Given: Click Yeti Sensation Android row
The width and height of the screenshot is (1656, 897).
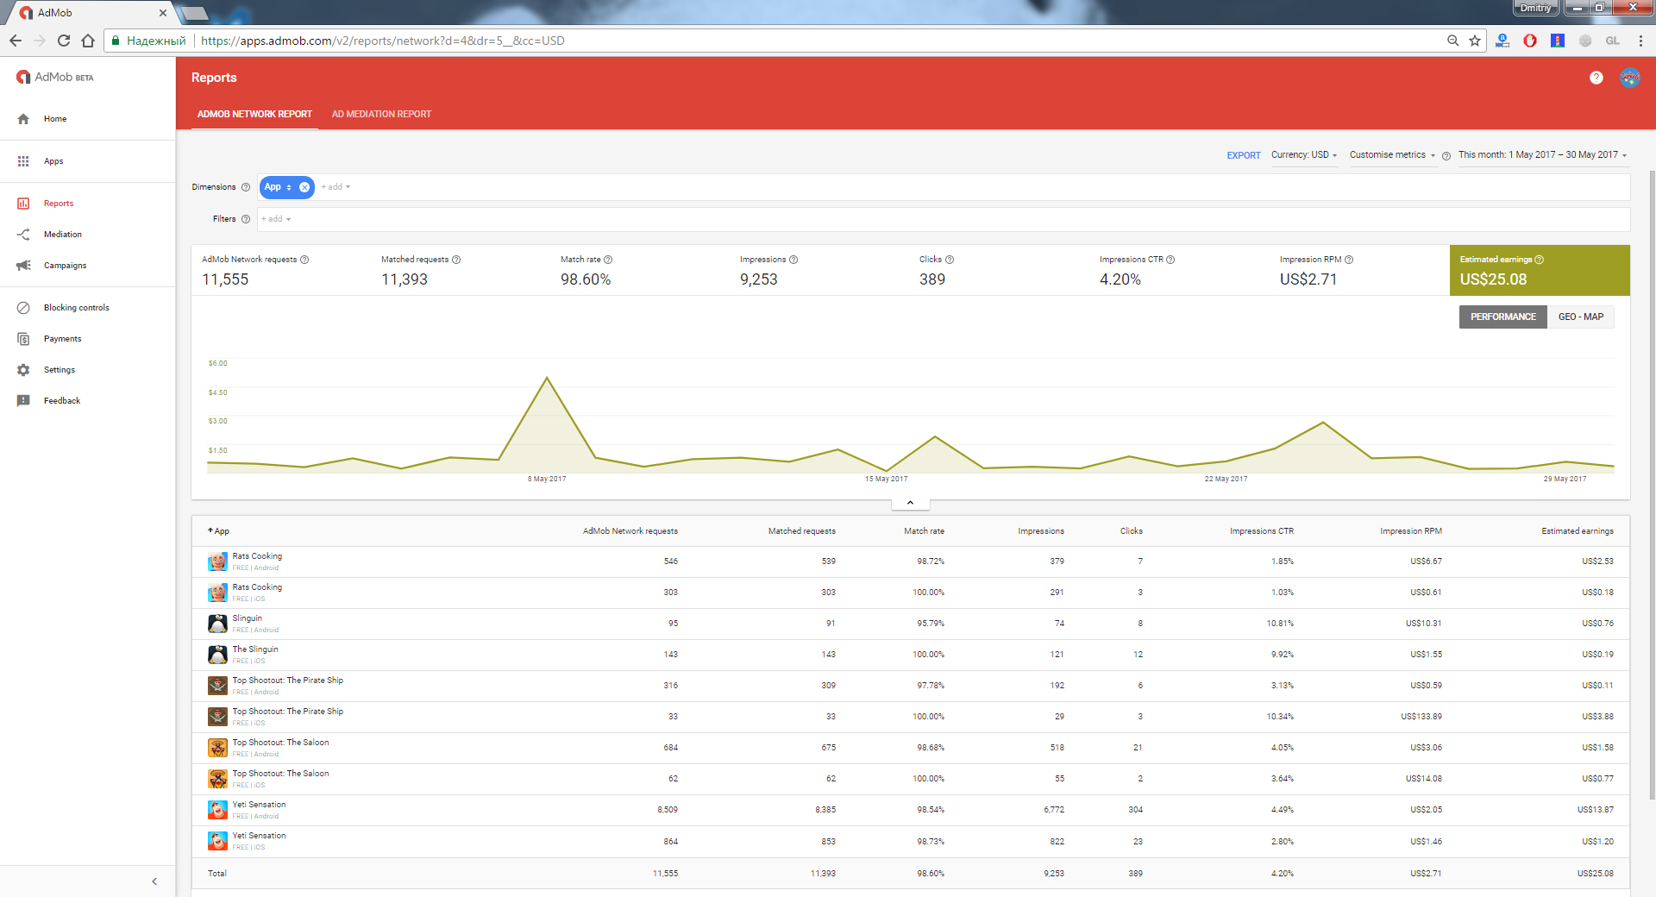Looking at the screenshot, I should pyautogui.click(x=911, y=810).
